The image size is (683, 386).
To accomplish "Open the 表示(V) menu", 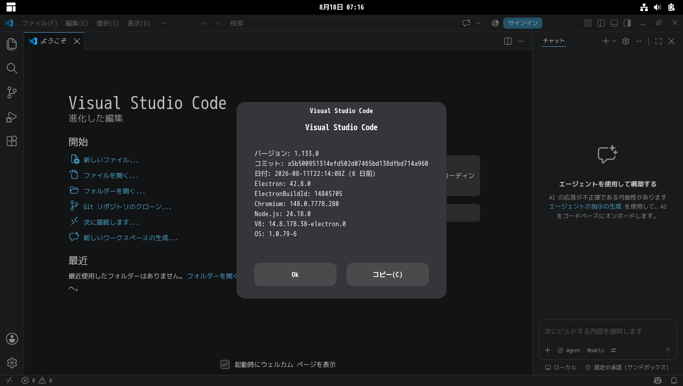I will click(139, 23).
